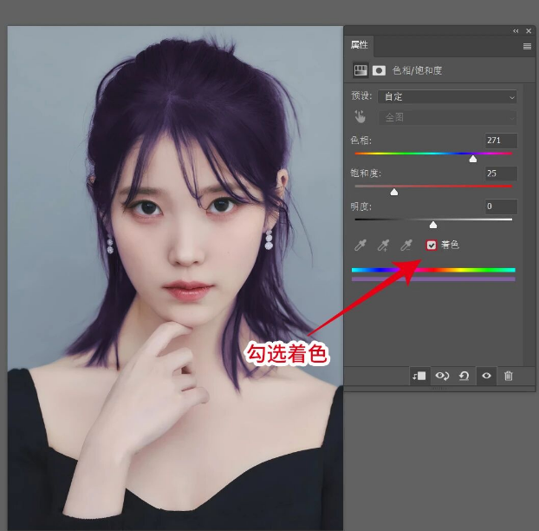Screen dimensions: 539x531
Task: Click the 色相 label
Action: [361, 141]
